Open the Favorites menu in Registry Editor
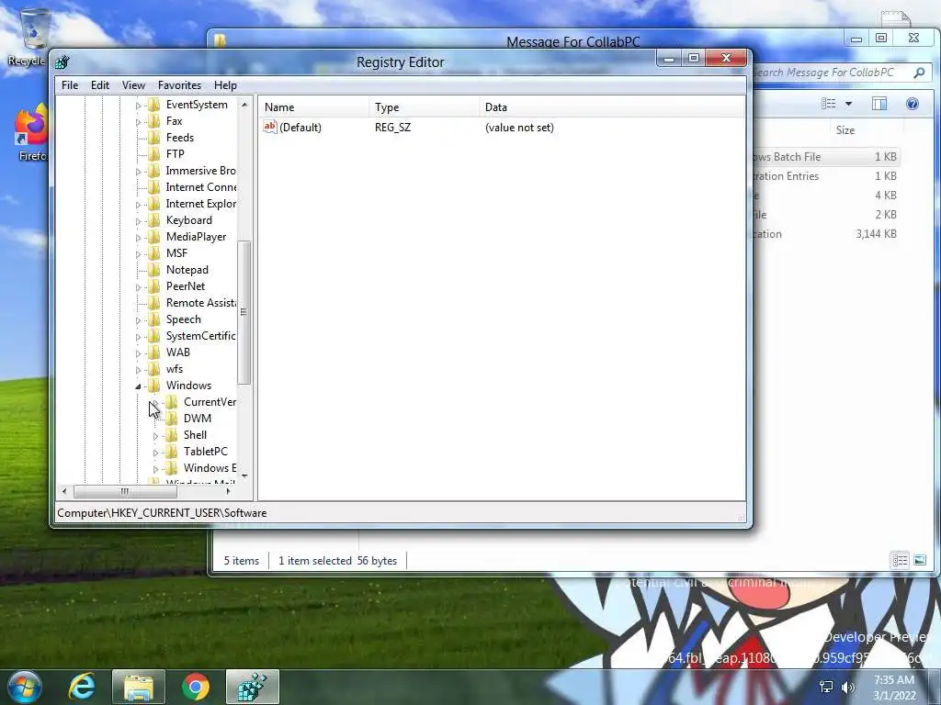 coord(179,85)
